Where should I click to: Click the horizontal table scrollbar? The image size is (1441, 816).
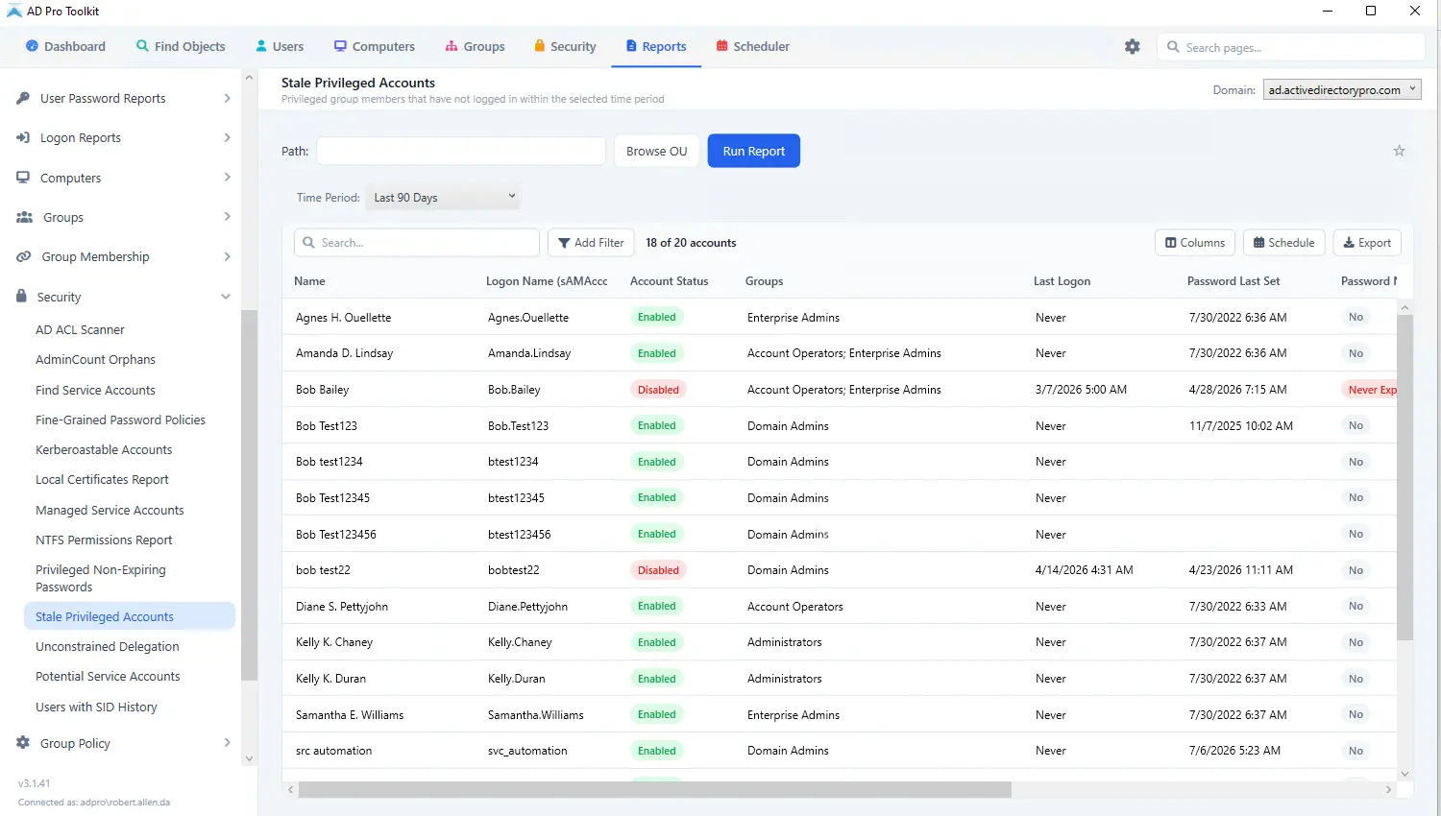point(654,789)
